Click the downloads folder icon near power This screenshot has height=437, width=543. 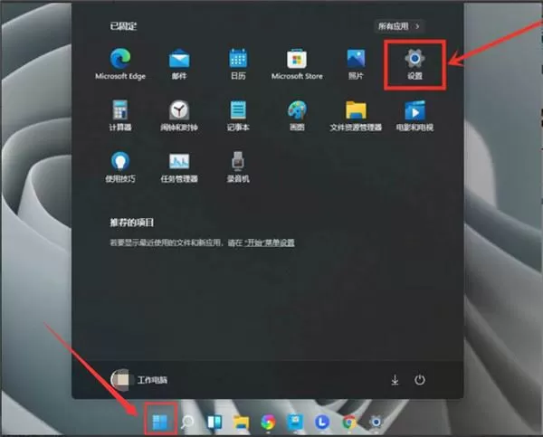pyautogui.click(x=395, y=380)
